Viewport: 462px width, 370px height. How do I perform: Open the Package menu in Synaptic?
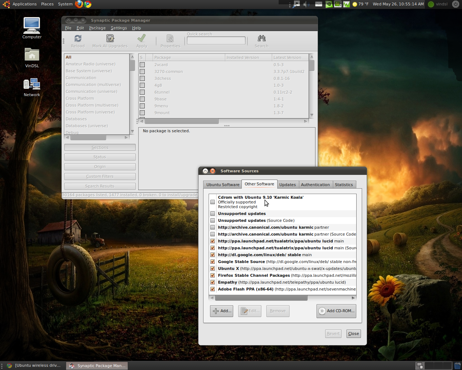coord(97,28)
